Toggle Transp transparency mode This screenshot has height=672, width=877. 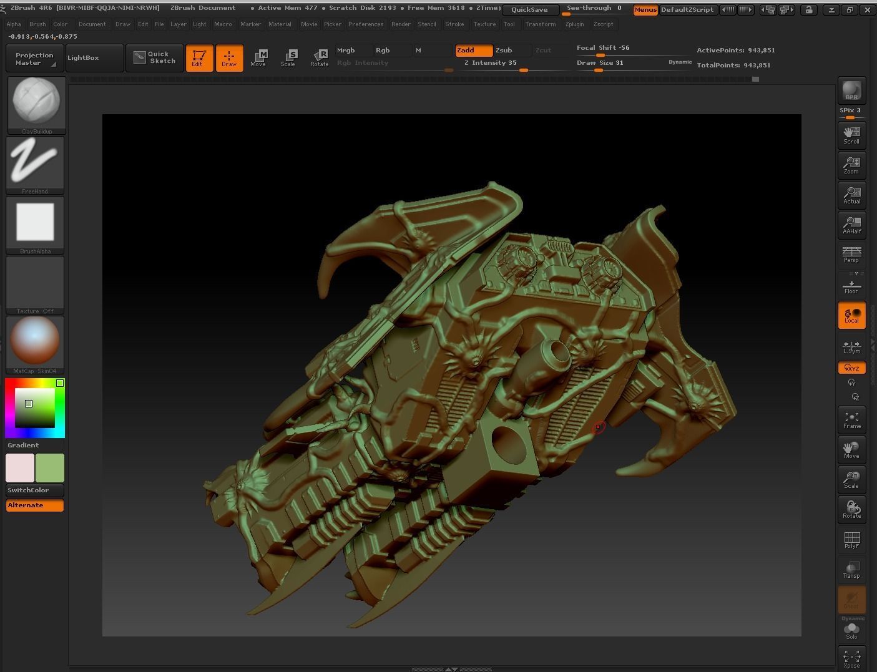pyautogui.click(x=851, y=569)
